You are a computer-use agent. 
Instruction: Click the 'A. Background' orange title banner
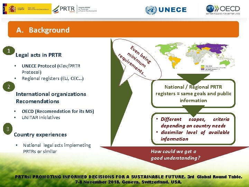[123, 29]
